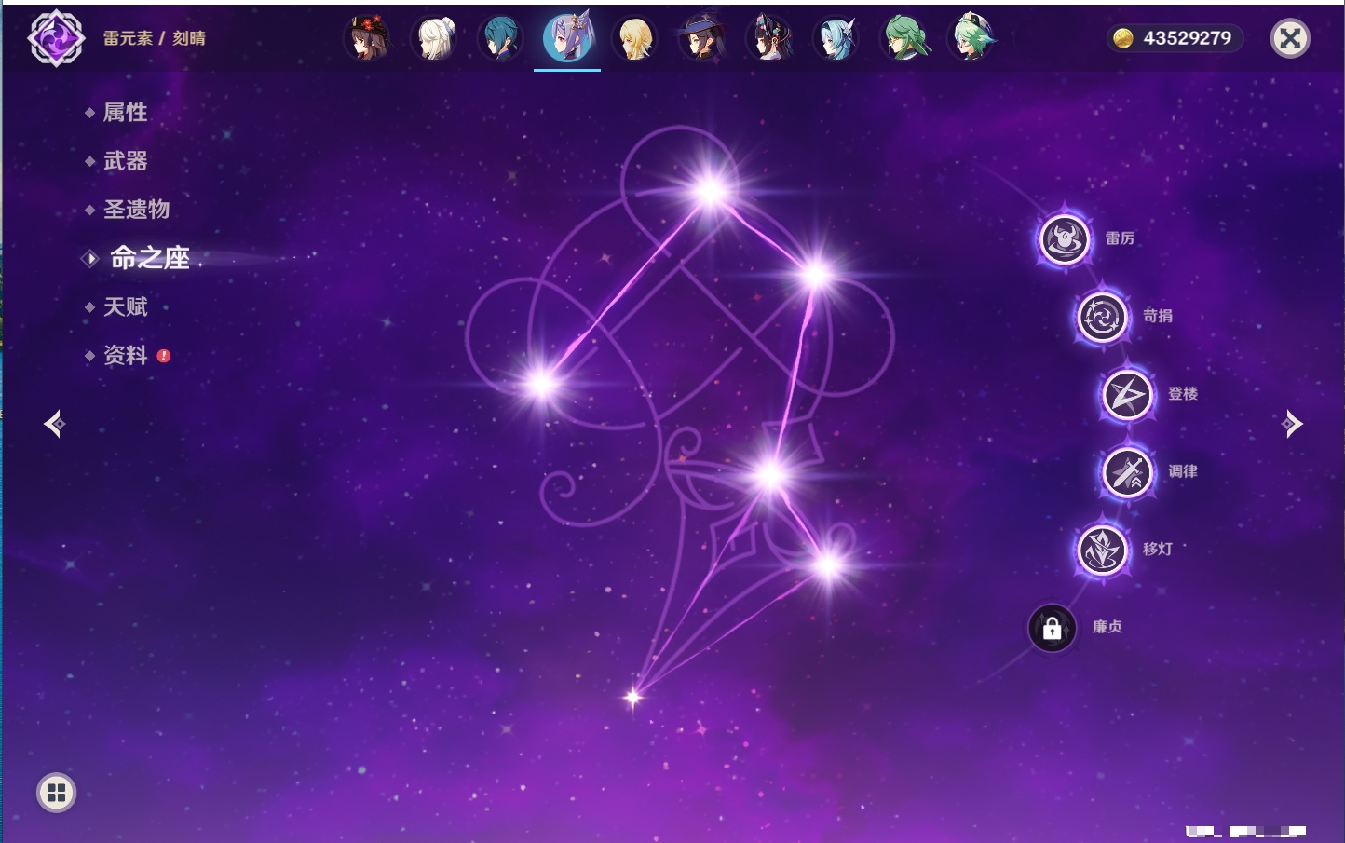The image size is (1345, 843).
Task: Switch to the 天赋 tab
Action: click(x=125, y=306)
